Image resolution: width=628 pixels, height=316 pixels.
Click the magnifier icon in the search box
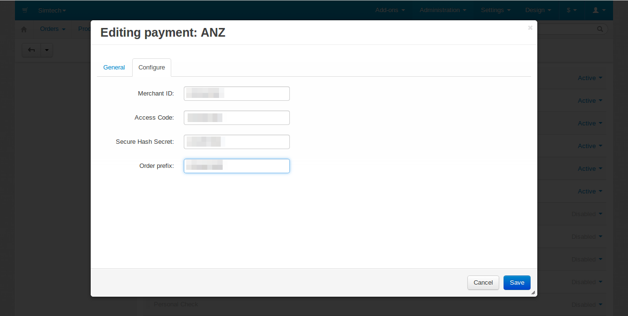point(601,29)
